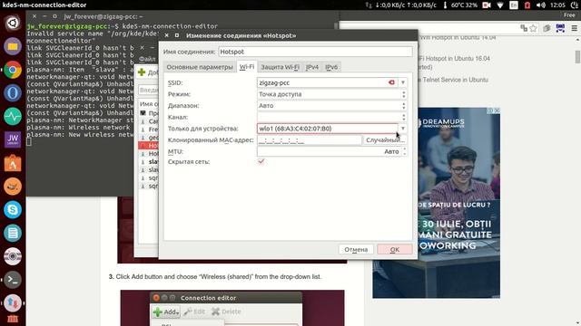Click Add button in tutorial screenshot
This screenshot has height=326, width=581.
click(x=166, y=312)
